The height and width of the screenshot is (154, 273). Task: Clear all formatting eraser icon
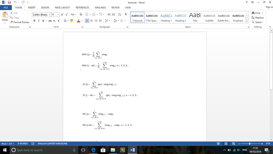[x=81, y=15]
